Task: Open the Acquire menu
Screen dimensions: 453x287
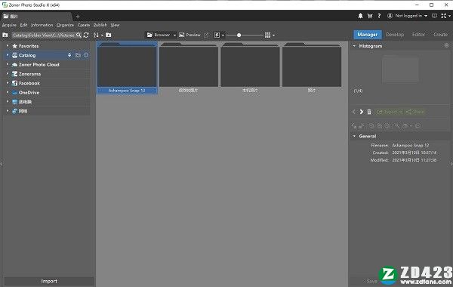Action: click(x=9, y=25)
